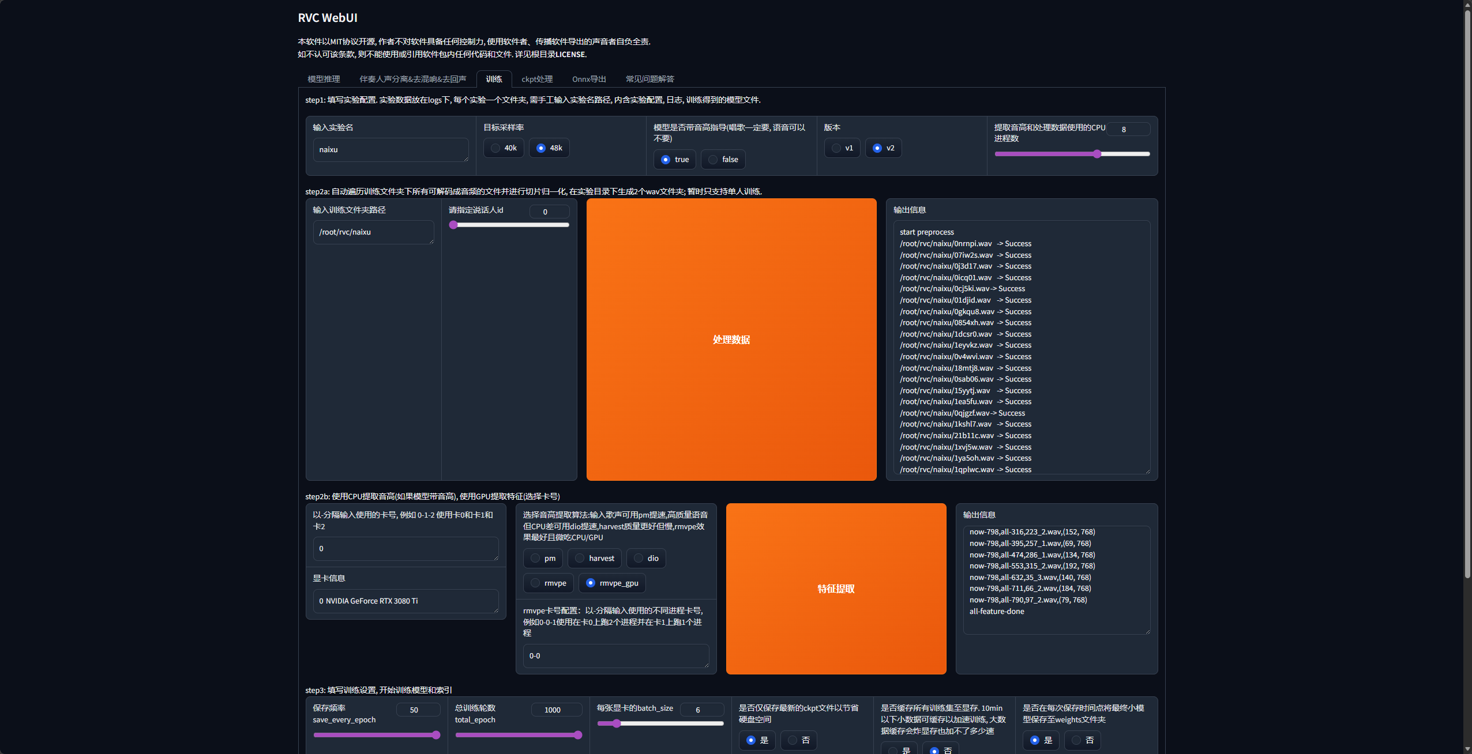Select the rmvpe pitch extraction algorithm

click(x=548, y=583)
